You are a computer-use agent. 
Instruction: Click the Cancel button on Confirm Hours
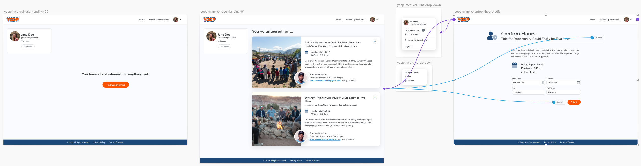pos(560,102)
